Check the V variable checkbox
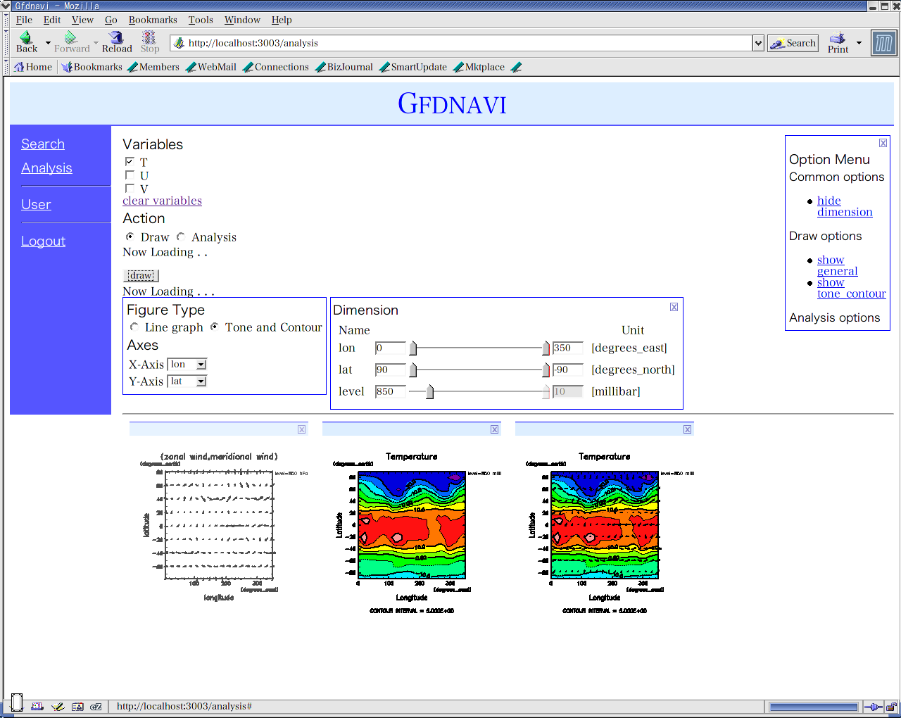 coord(130,188)
